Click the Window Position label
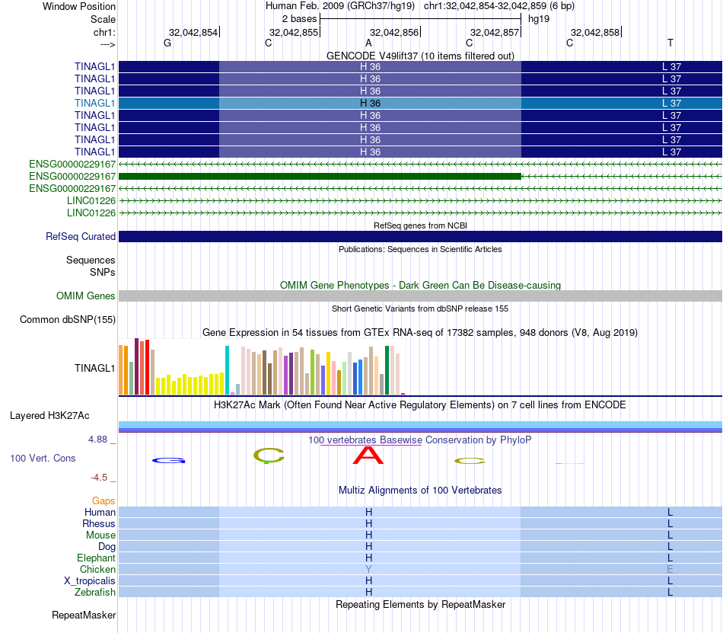The width and height of the screenshot is (723, 633). point(79,6)
